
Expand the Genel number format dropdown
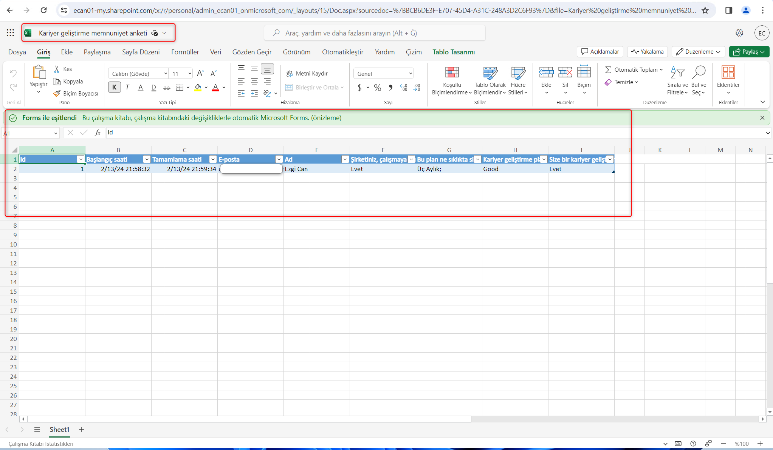coord(410,74)
